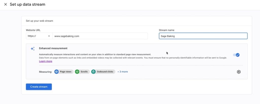
Task: Click the Page views eye icon
Action: [x=57, y=72]
